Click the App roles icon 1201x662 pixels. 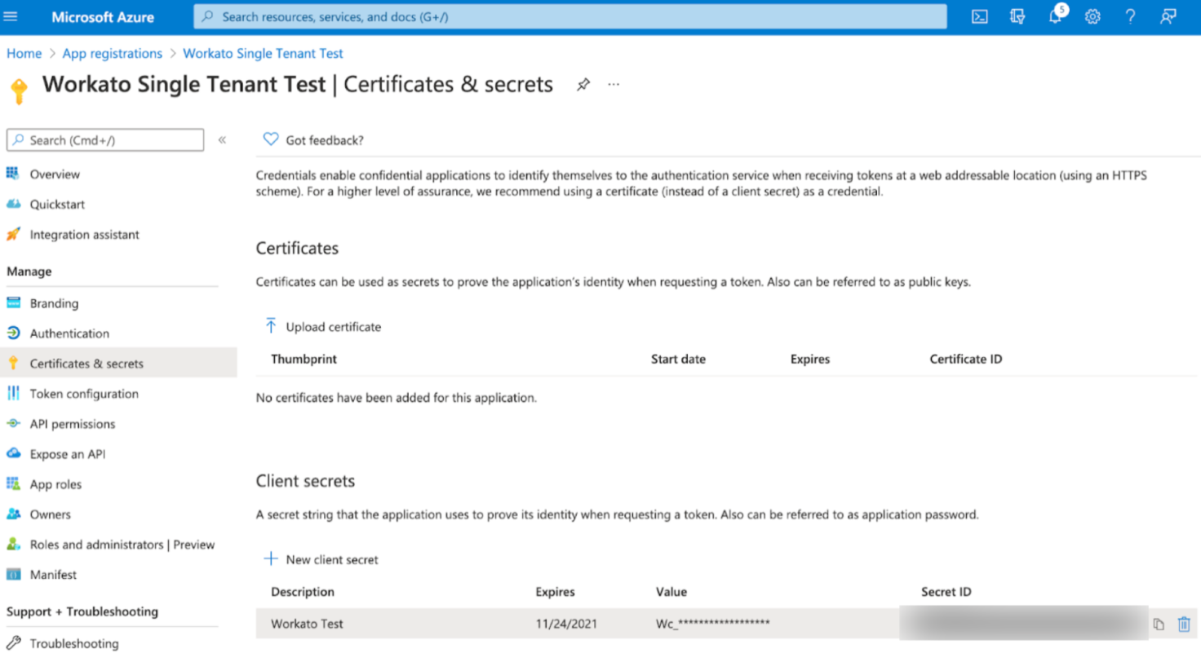[x=13, y=483]
